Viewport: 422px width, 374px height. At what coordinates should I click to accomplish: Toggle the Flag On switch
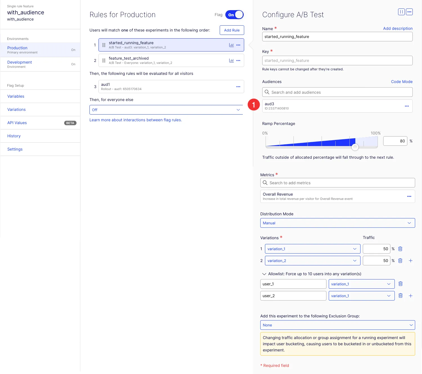(234, 15)
